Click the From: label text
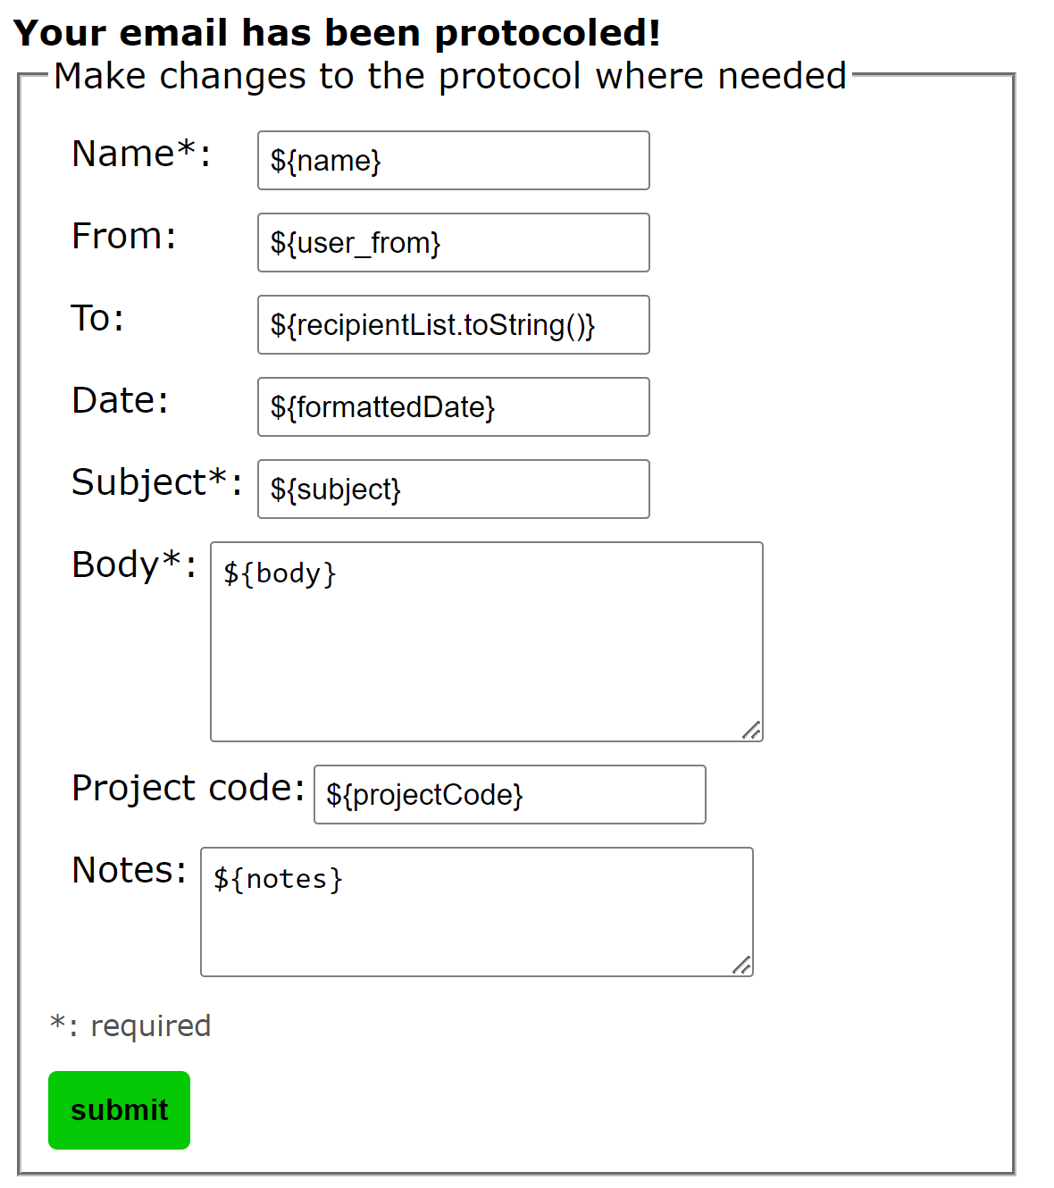The image size is (1054, 1188). click(124, 236)
